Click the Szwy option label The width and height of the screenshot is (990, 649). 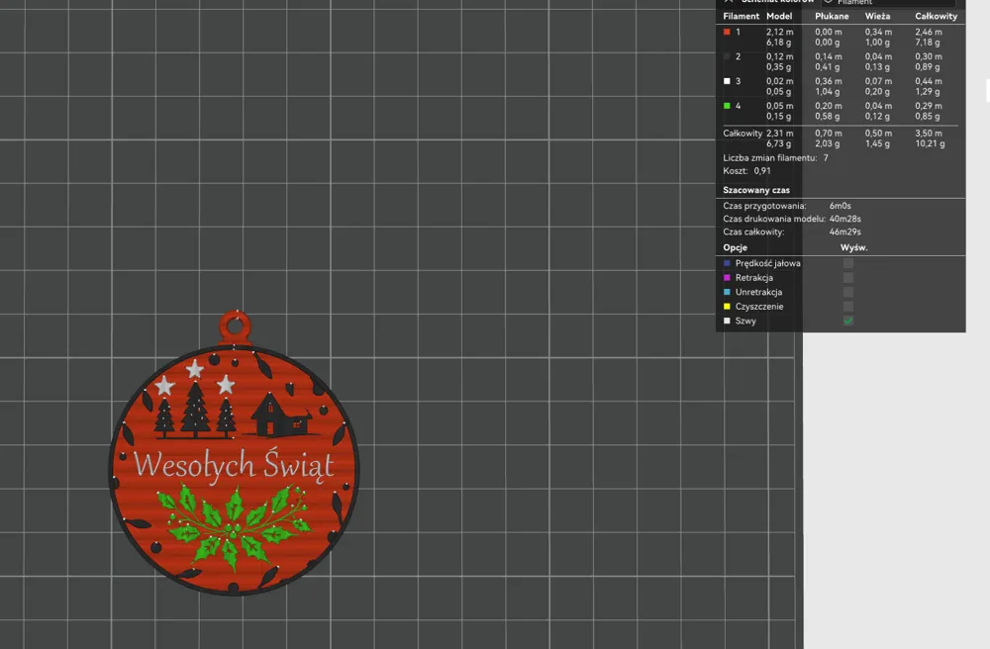(745, 321)
